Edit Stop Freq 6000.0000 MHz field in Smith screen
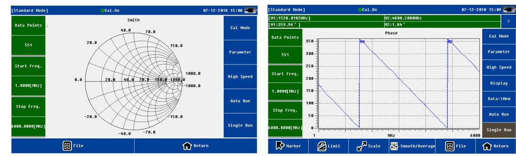This screenshot has height=156, width=516. (x=28, y=127)
